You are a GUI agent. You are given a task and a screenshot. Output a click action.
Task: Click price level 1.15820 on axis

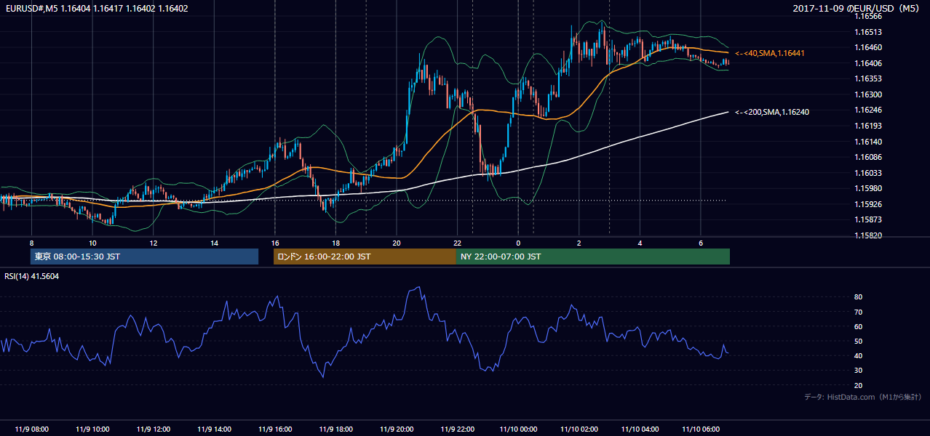[x=868, y=235]
